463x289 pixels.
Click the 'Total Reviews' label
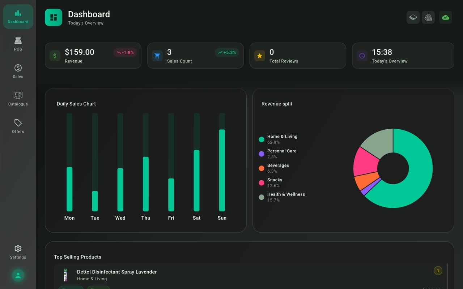click(284, 61)
